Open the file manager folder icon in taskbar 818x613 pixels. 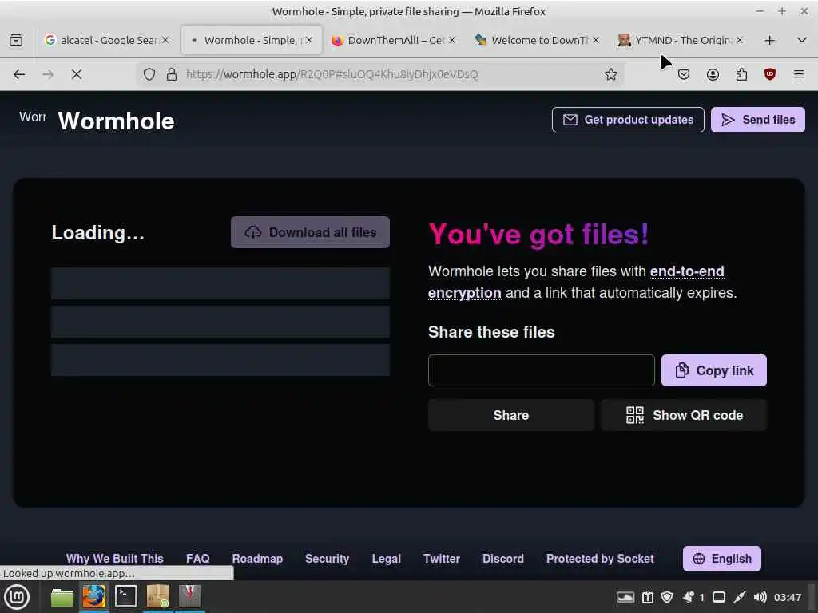pyautogui.click(x=62, y=597)
